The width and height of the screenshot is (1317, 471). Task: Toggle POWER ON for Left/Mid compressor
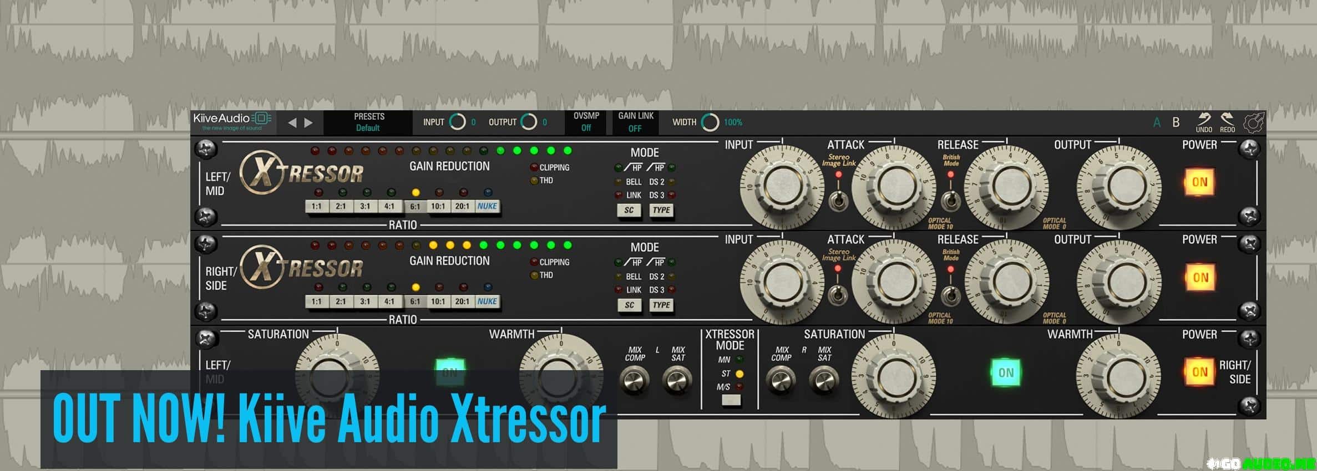click(x=1199, y=182)
